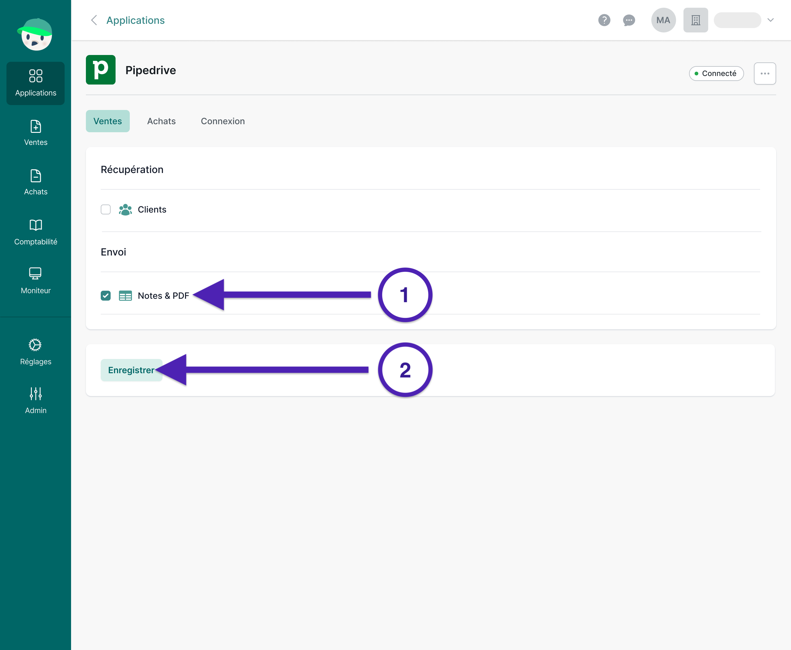The height and width of the screenshot is (650, 791).
Task: Click the Pipedrive title text
Action: (x=150, y=70)
